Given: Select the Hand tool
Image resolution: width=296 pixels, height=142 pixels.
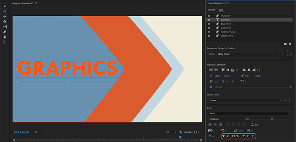Looking at the screenshot, I should 5,37.
